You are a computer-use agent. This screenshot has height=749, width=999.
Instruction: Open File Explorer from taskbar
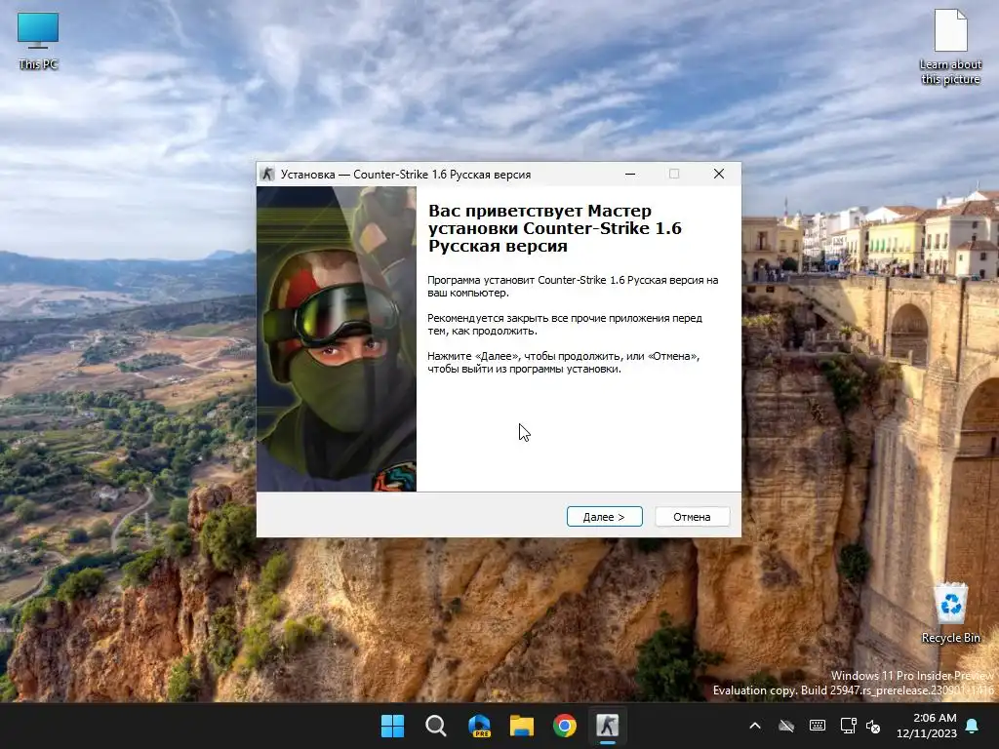point(522,726)
